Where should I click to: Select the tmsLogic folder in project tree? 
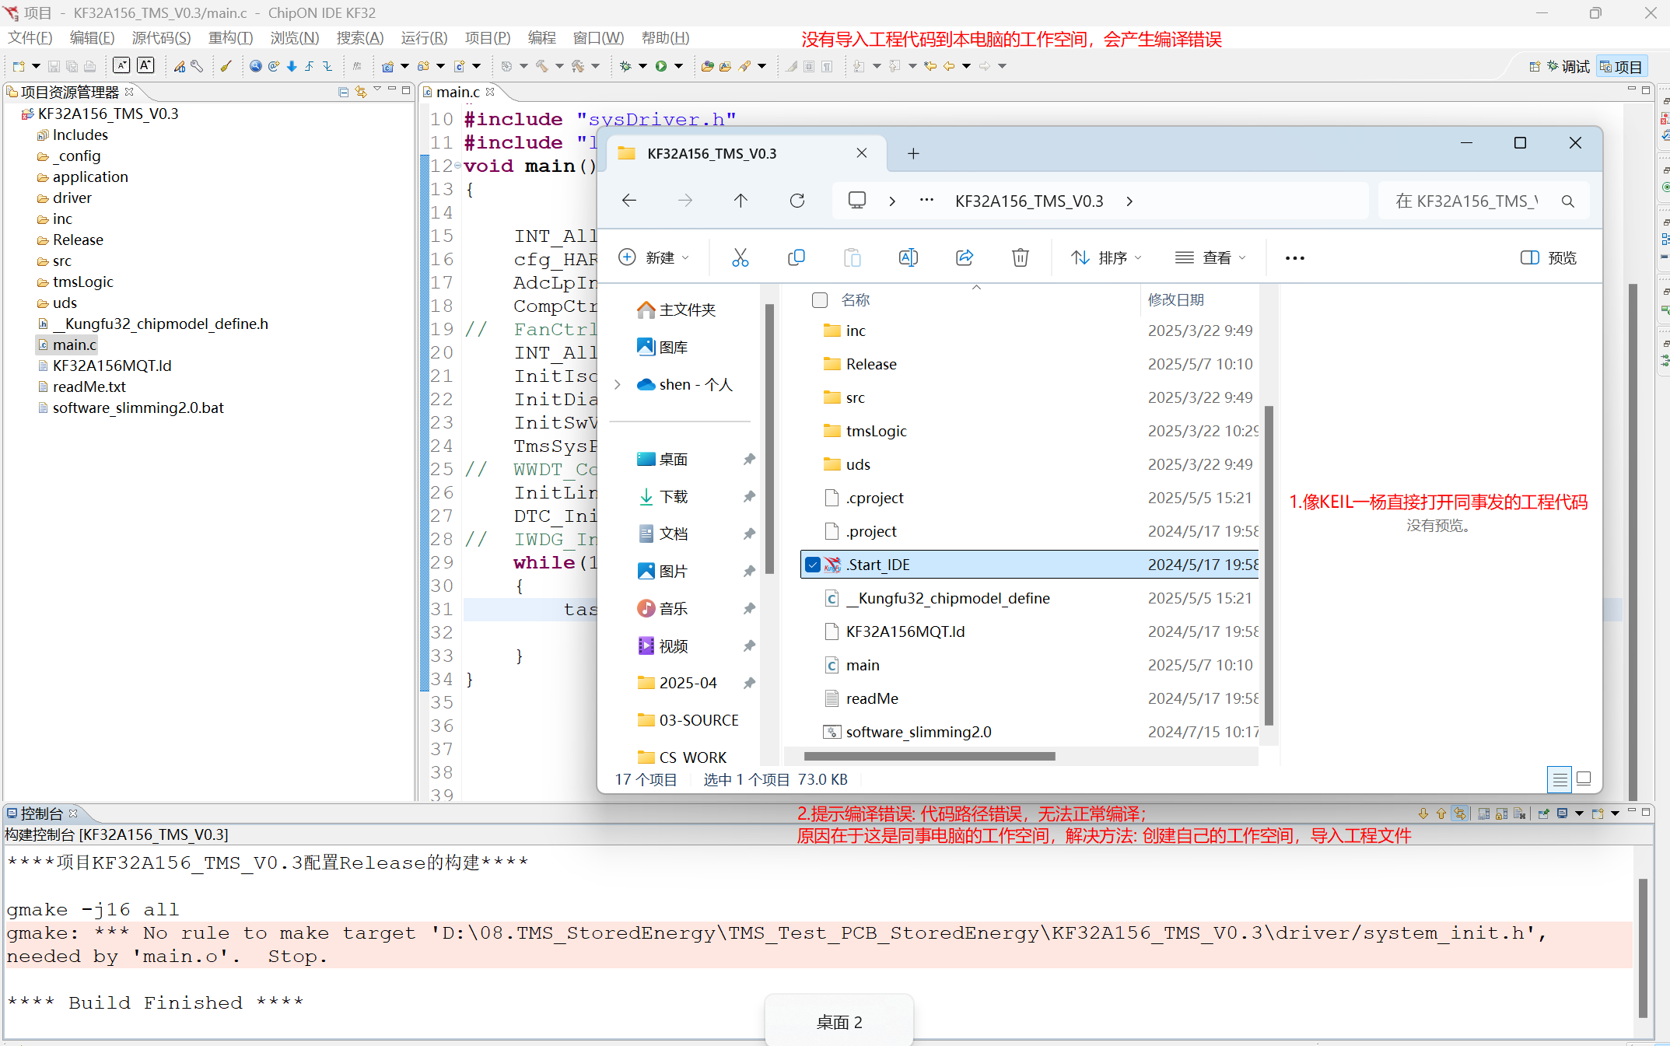tap(82, 282)
